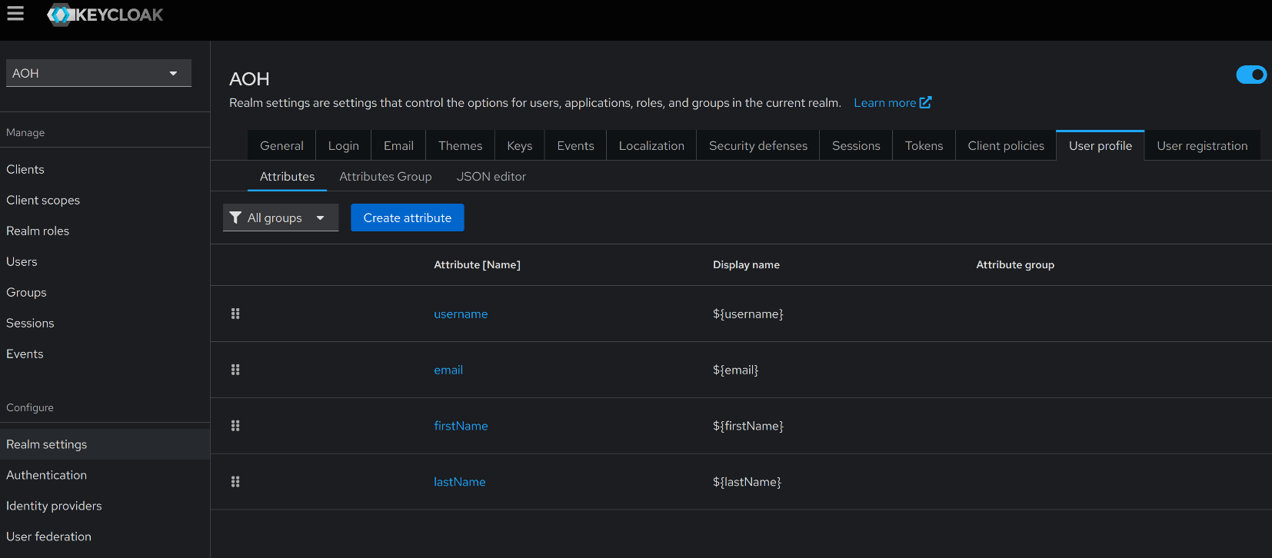
Task: Go to Groups in the sidebar
Action: 105,292
